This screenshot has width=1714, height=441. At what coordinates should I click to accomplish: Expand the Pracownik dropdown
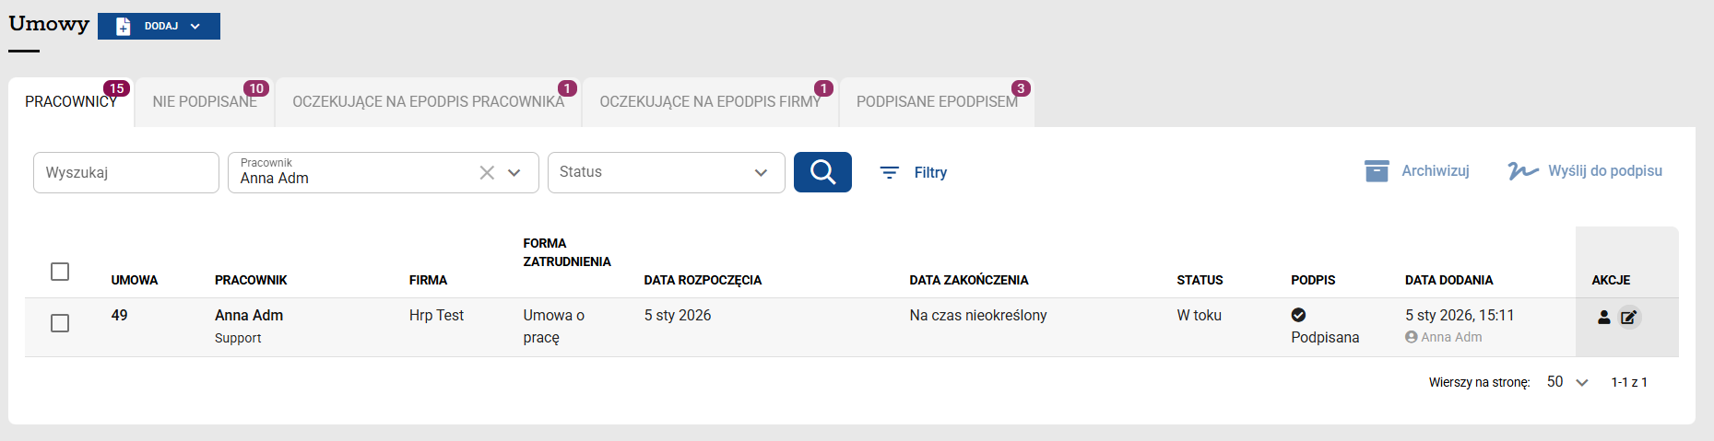pos(514,172)
